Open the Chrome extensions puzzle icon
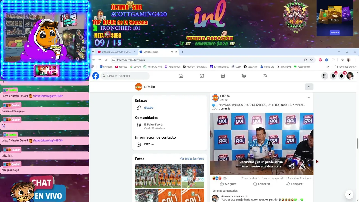The image size is (359, 202). point(333,60)
